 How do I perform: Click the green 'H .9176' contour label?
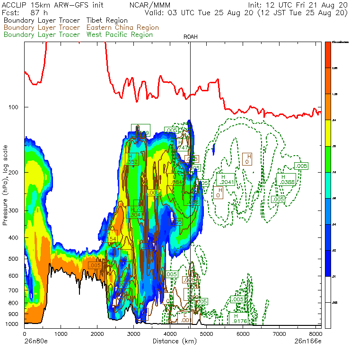pyautogui.click(x=238, y=318)
